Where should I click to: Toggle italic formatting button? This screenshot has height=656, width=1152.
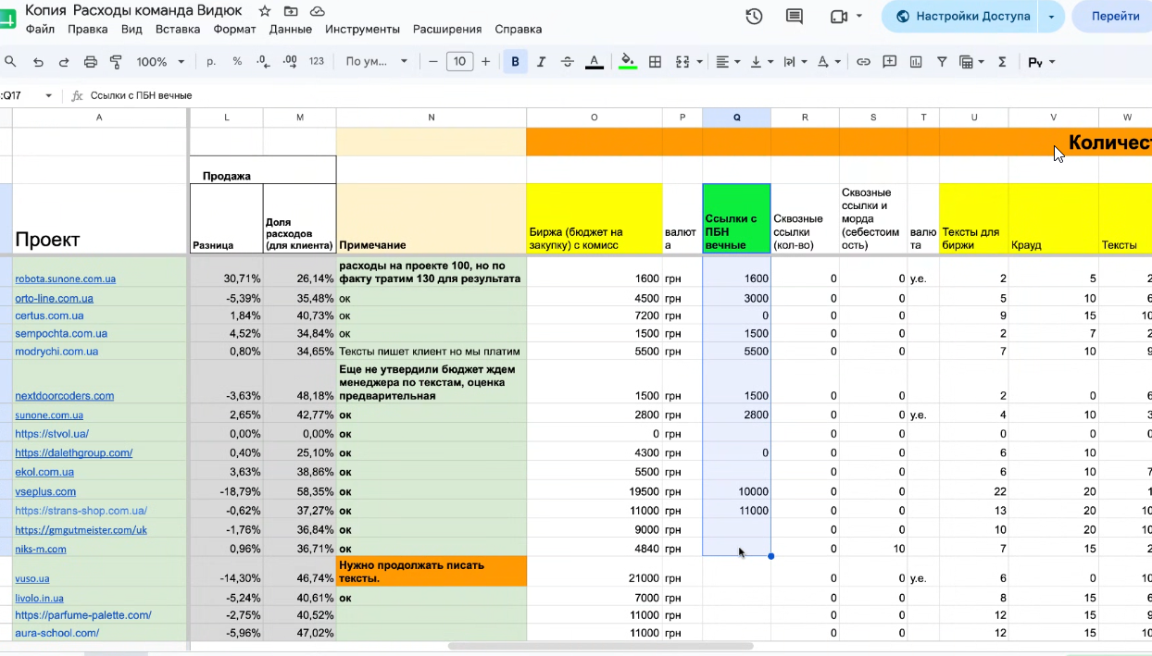(x=541, y=62)
